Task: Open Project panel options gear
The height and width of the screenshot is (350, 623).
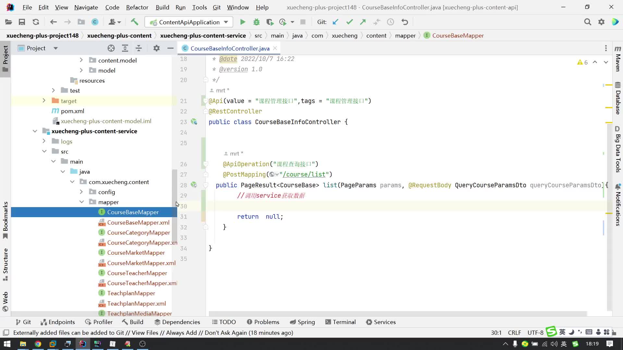Action: tap(156, 48)
